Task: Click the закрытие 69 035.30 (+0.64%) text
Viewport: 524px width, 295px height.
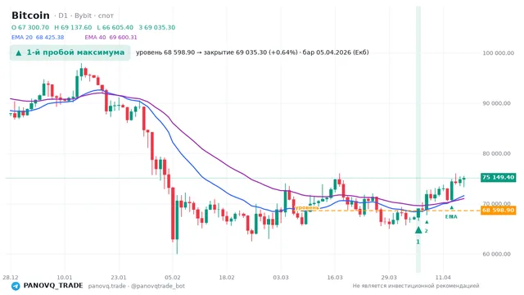Action: point(251,52)
